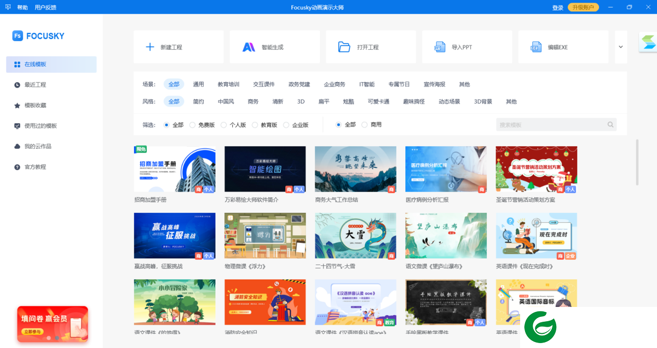657x348 pixels.
Task: Select the 3D背景 style filter
Action: tap(483, 102)
